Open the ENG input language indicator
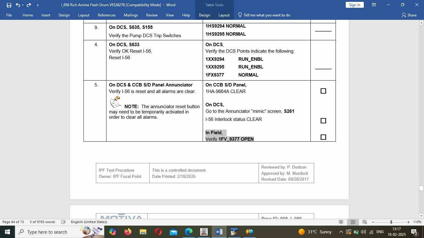This screenshot has height=238, width=424. (x=380, y=232)
